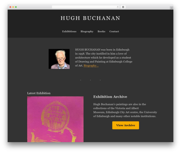Select the Latest Exhibition heading text
181x153 pixels.
tap(39, 93)
